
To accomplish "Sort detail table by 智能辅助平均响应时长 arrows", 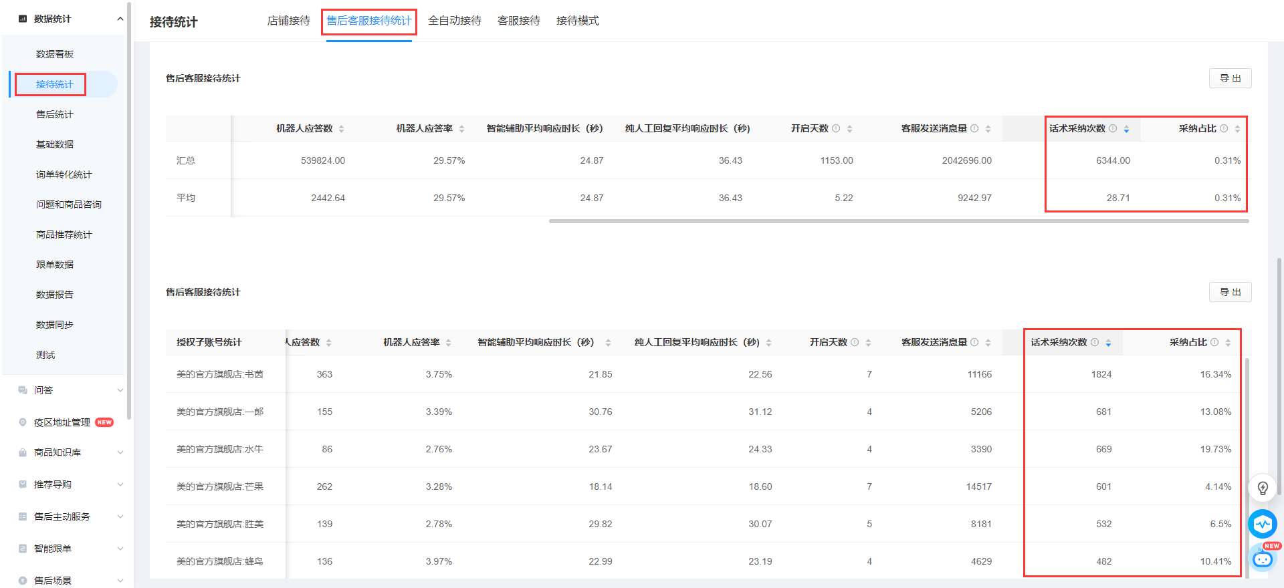I will tap(608, 343).
